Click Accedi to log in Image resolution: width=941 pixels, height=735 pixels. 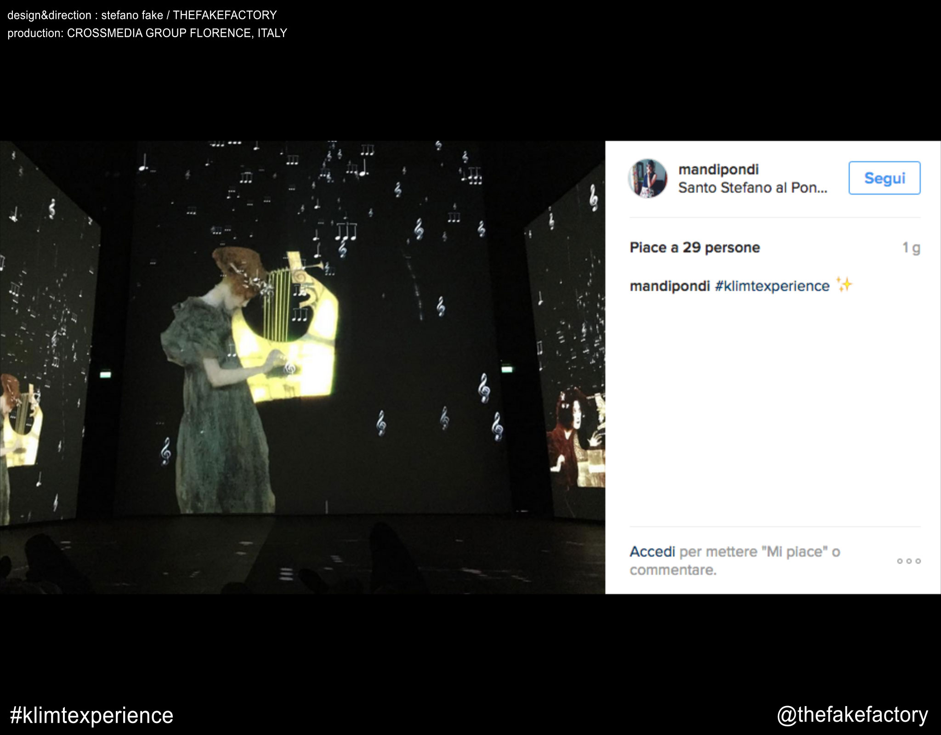click(x=652, y=551)
